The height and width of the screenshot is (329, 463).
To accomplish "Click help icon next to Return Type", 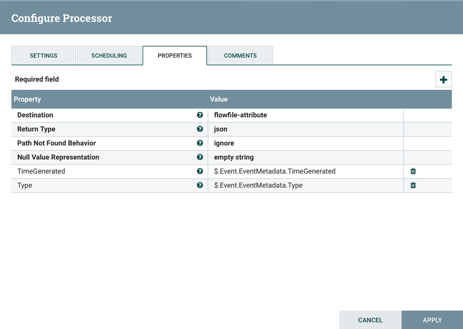I will click(200, 129).
